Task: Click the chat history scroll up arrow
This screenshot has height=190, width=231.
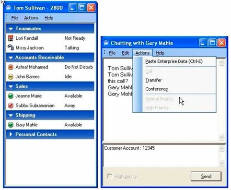Action: [221, 62]
